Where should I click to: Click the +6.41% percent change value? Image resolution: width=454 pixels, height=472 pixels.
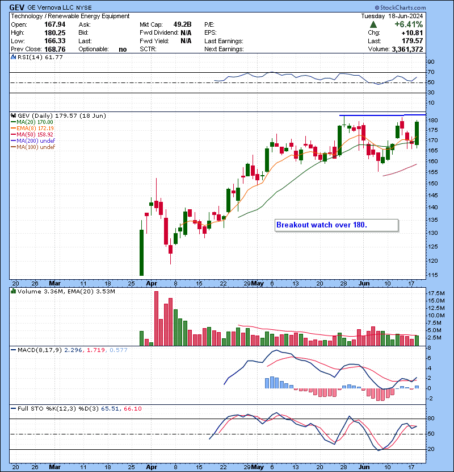(409, 24)
